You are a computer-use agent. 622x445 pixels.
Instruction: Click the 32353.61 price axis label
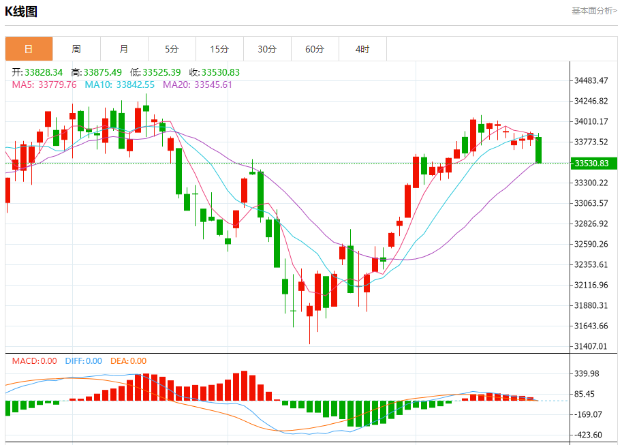(591, 264)
